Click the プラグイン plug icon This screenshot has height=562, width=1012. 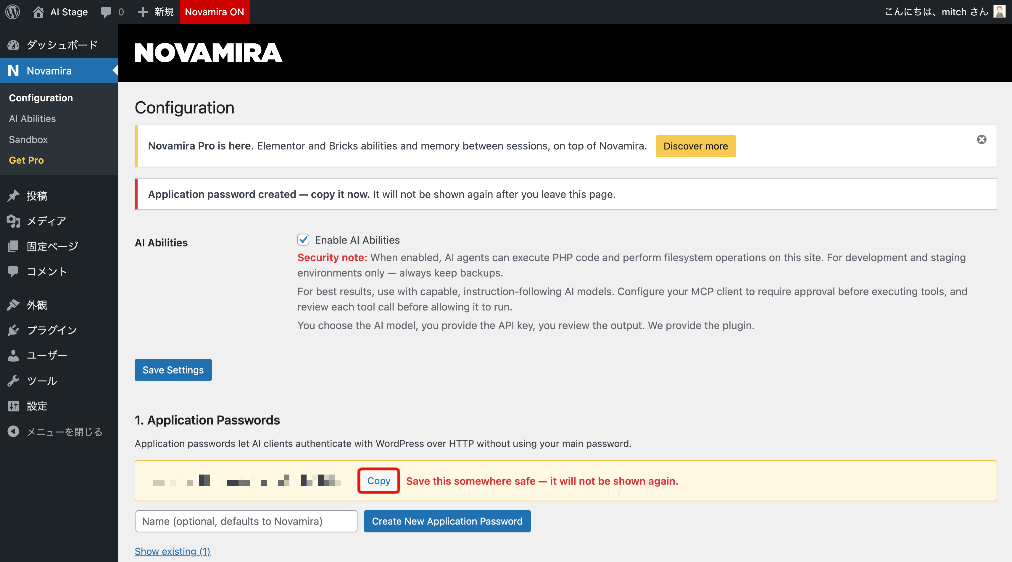pos(13,330)
